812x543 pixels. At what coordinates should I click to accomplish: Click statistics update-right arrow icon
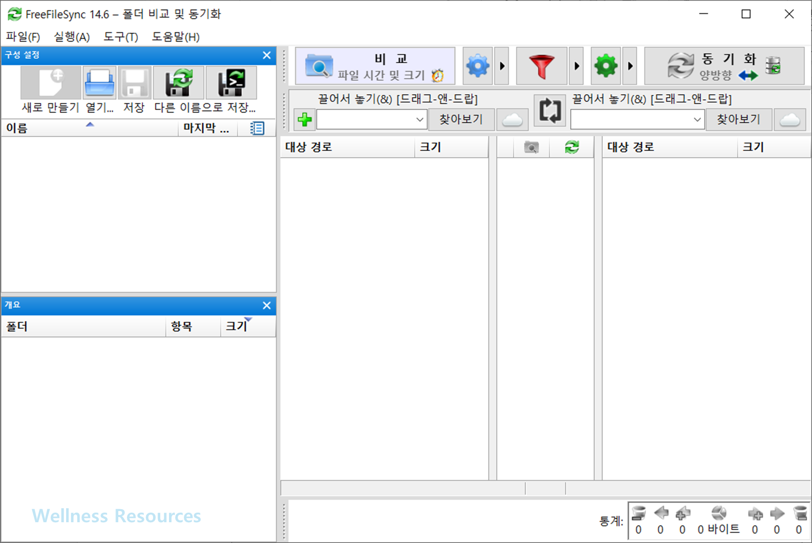(x=777, y=513)
